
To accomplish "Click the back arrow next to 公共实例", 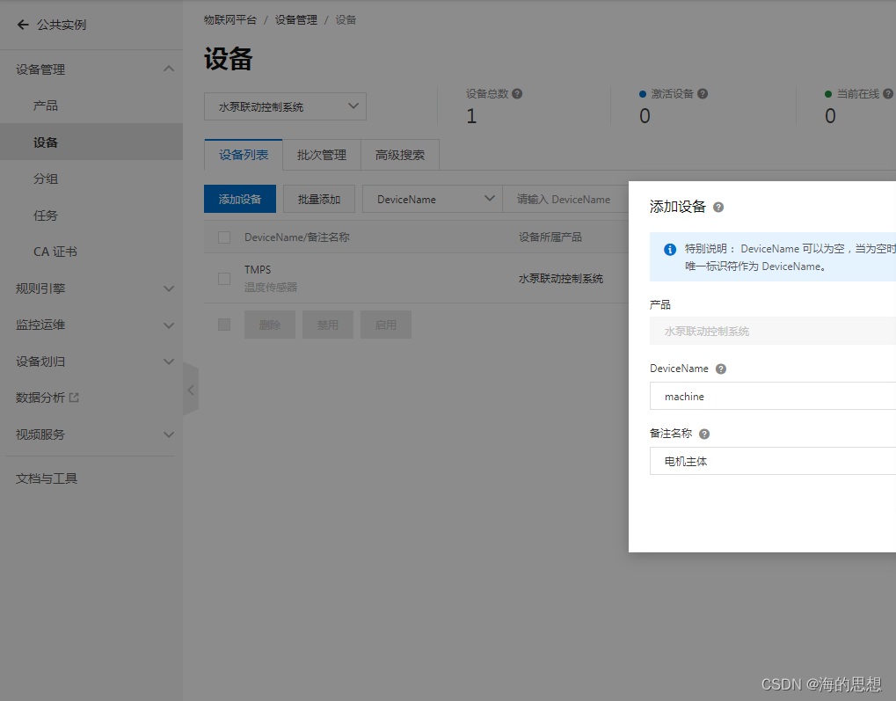I will click(23, 25).
